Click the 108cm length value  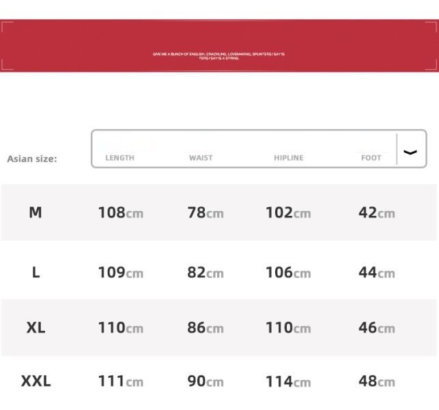click(x=120, y=213)
